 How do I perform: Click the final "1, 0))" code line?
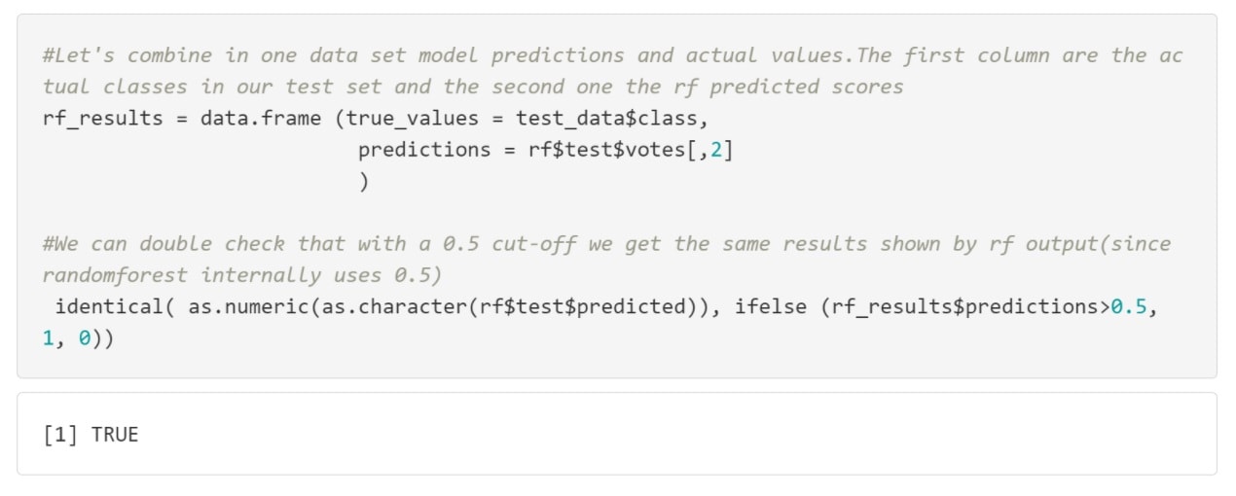click(78, 338)
